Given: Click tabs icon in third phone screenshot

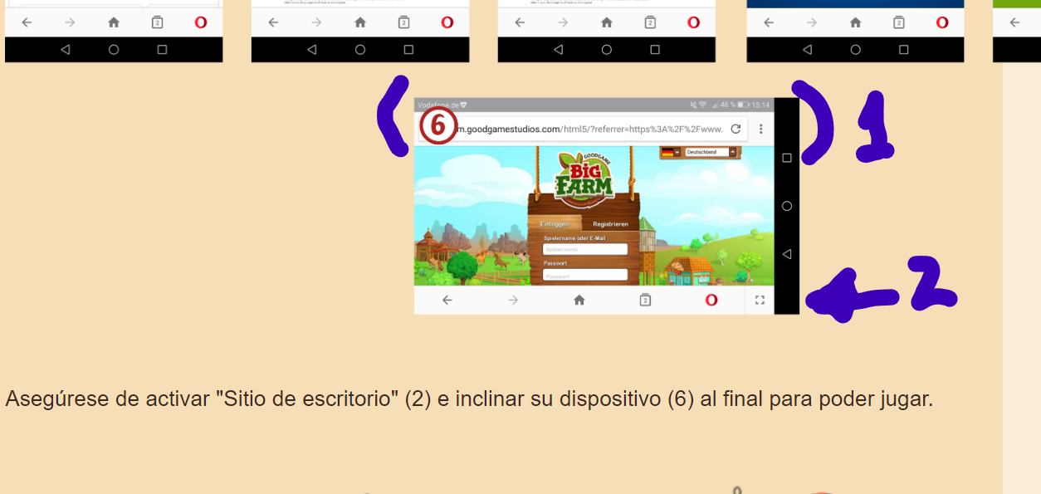Looking at the screenshot, I should point(650,22).
